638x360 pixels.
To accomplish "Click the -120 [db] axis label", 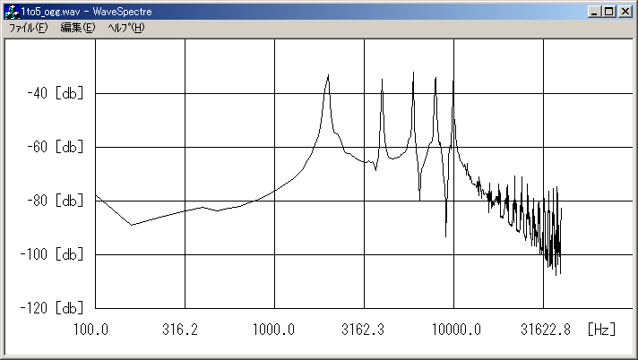I will tap(52, 308).
